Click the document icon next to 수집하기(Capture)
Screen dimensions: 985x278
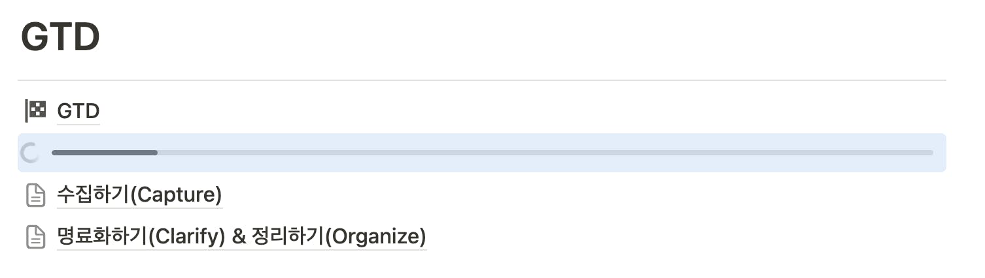[x=35, y=195]
